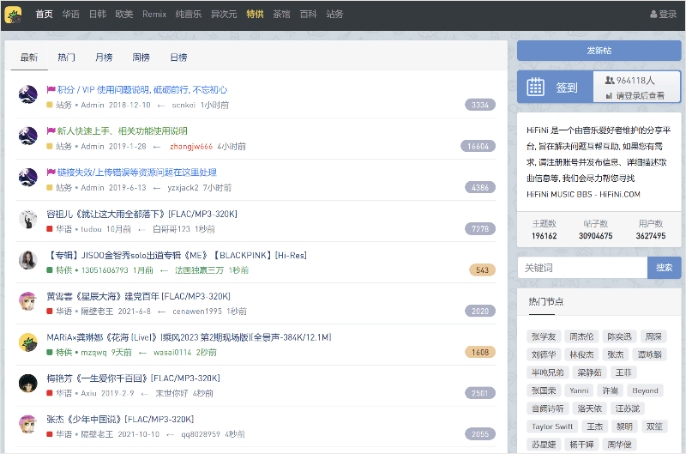Click avatar beside 张杰 少年中国说 post
The width and height of the screenshot is (686, 454).
click(28, 424)
